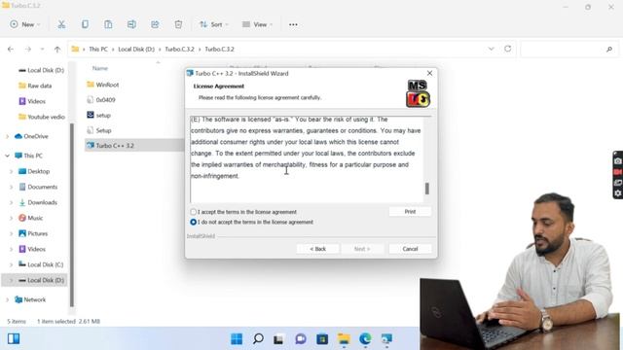Click the navigation pane scrollbar

click(x=72, y=214)
